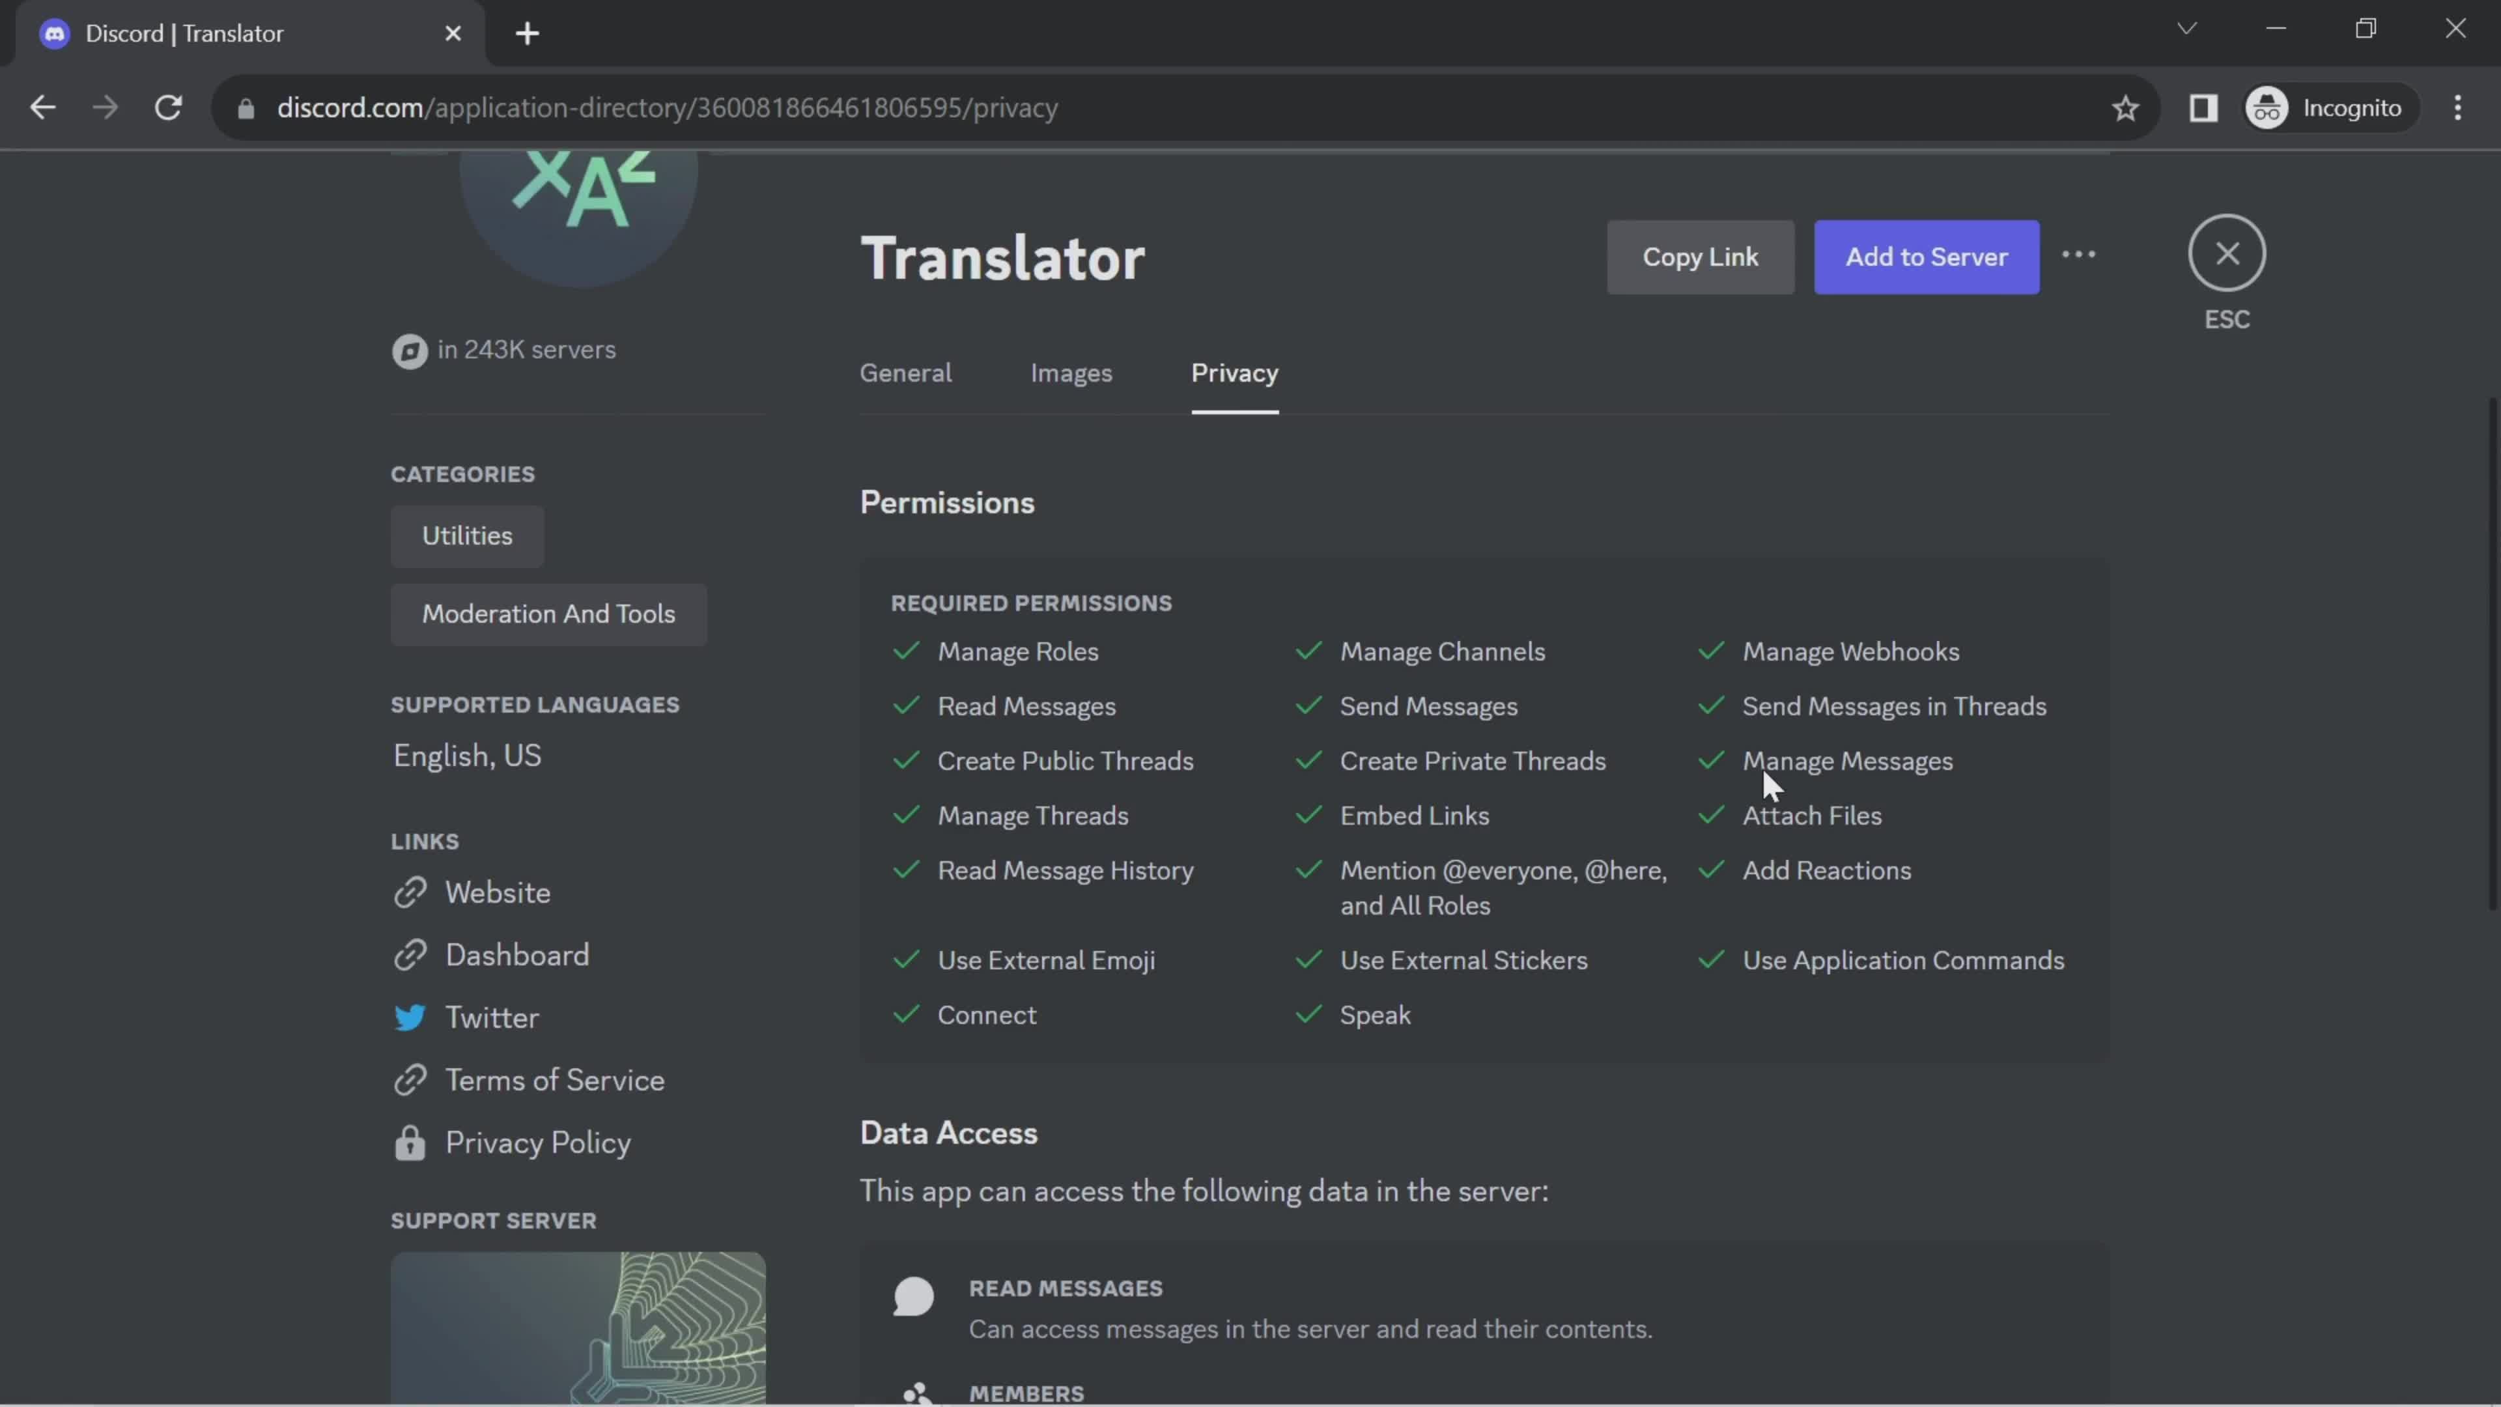Open the Moderation And Tools category

pos(548,615)
